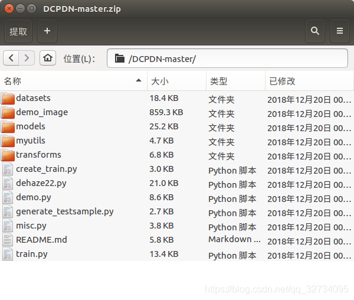Image resolution: width=354 pixels, height=300 pixels.
Task: Select the file name demo_image
Action: 42,112
